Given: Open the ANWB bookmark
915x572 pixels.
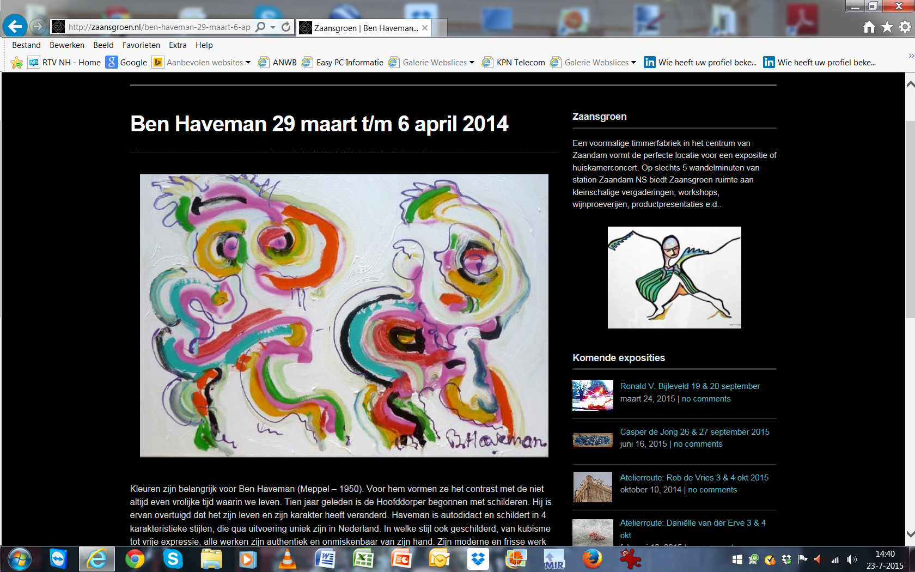Looking at the screenshot, I should (277, 63).
